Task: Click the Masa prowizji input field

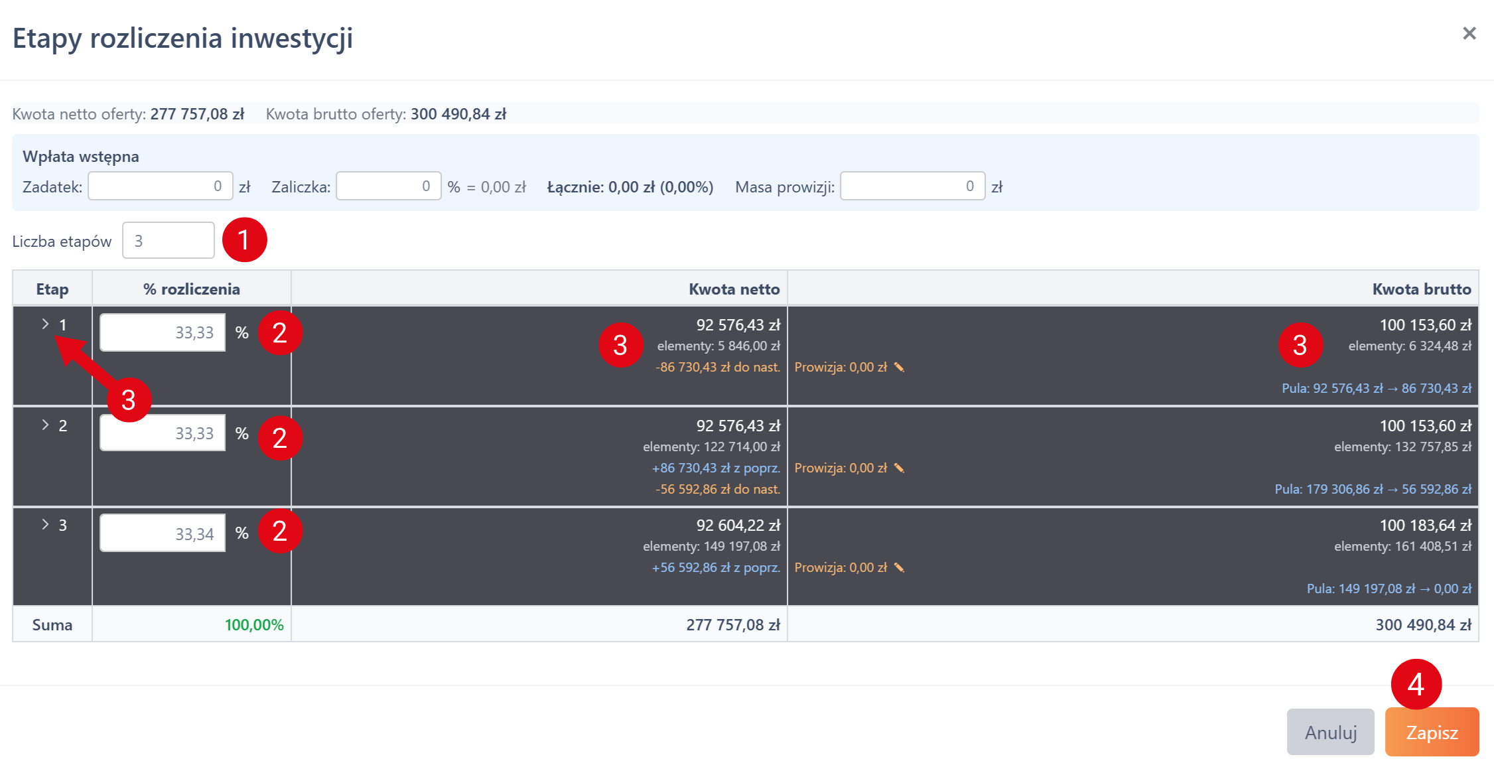Action: click(x=912, y=186)
